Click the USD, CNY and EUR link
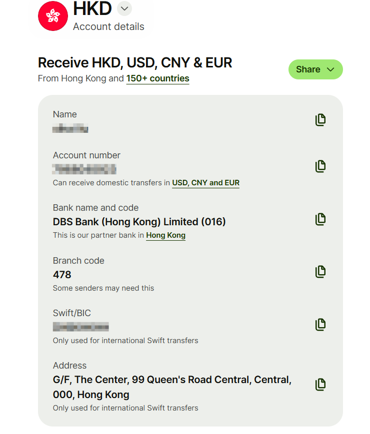Screen dimensions: 370x434 [x=205, y=183]
